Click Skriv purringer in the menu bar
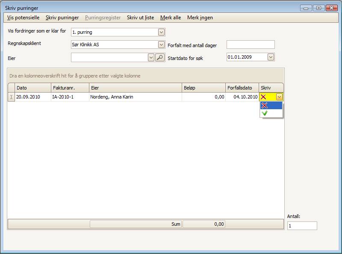 click(x=62, y=18)
